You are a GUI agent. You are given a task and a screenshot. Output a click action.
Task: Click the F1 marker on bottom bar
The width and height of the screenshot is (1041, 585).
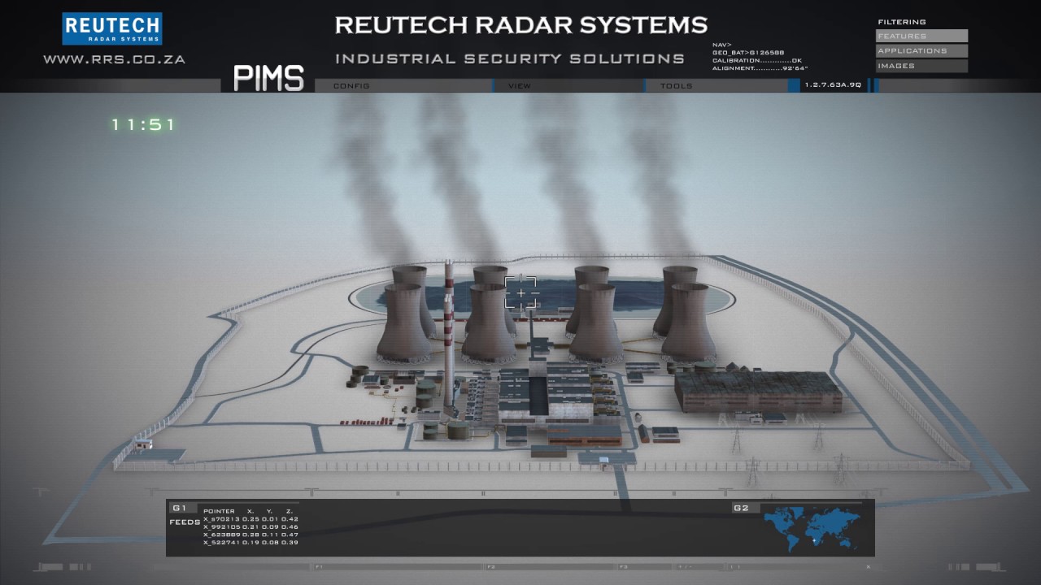pyautogui.click(x=319, y=566)
